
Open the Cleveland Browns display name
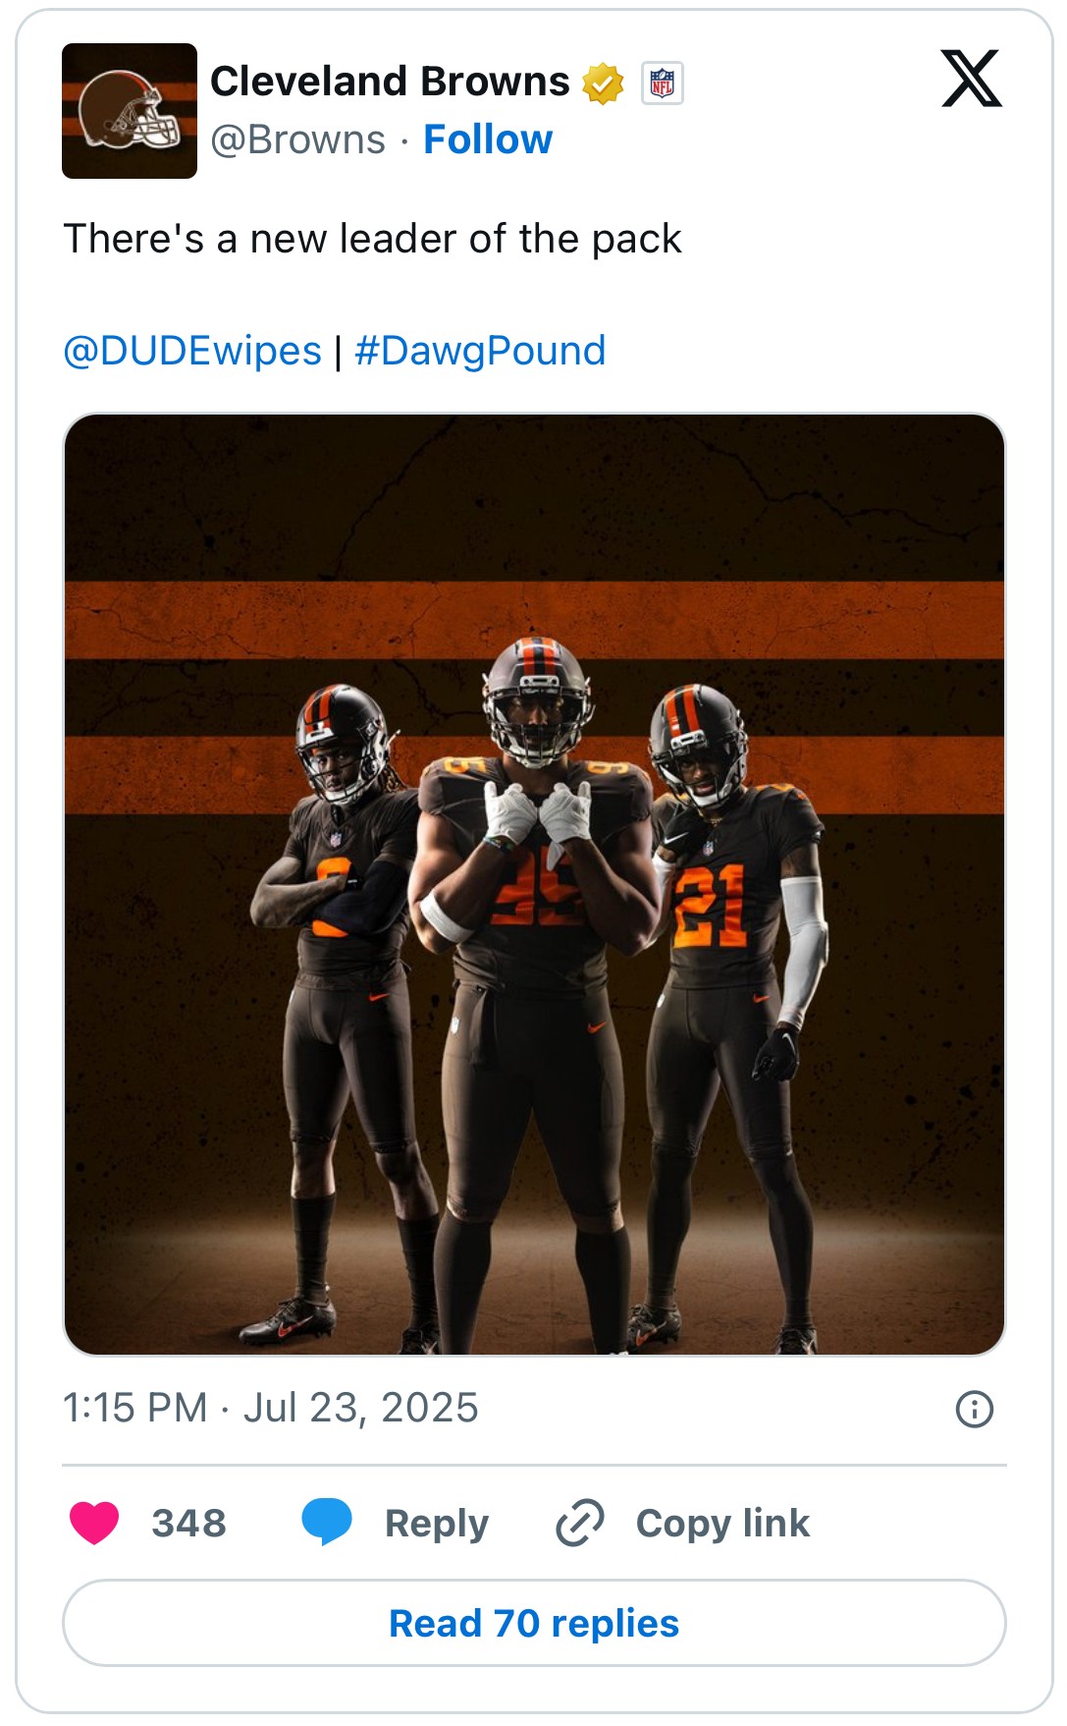(x=390, y=82)
